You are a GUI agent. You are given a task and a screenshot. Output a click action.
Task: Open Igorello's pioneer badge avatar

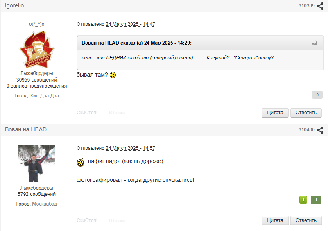pyautogui.click(x=37, y=49)
